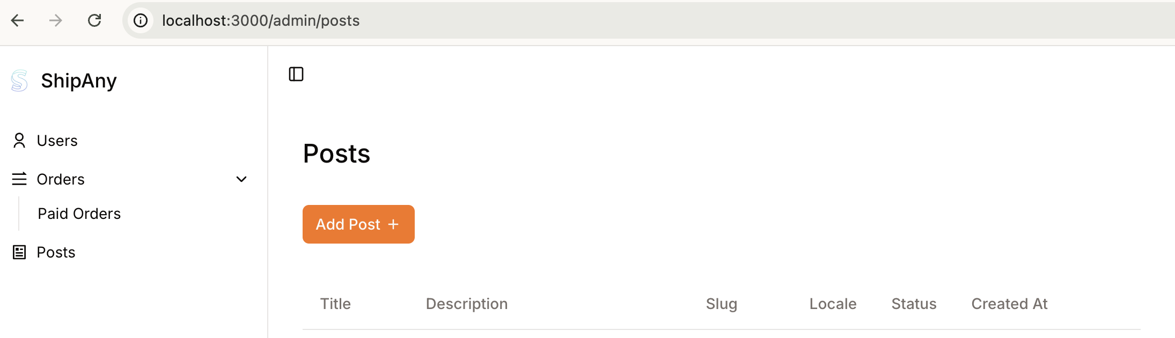View site information icon
1175x338 pixels.
click(x=141, y=20)
